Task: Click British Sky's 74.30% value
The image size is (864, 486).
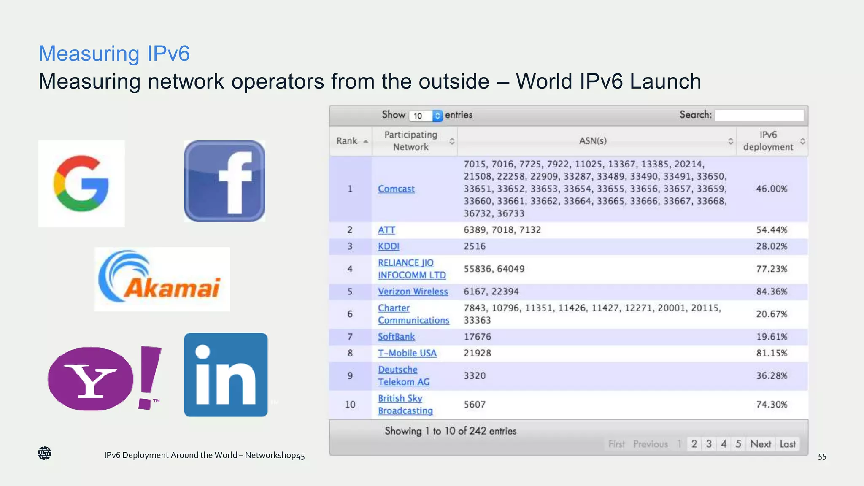Action: (x=772, y=405)
